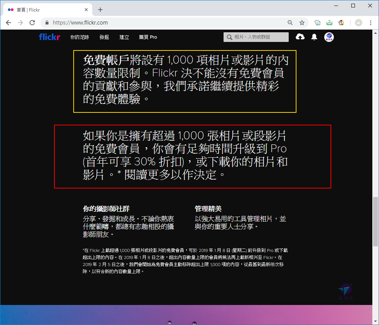The height and width of the screenshot is (325, 379).
Task: Focus the 相片、人物或群組 search field
Action: [256, 37]
